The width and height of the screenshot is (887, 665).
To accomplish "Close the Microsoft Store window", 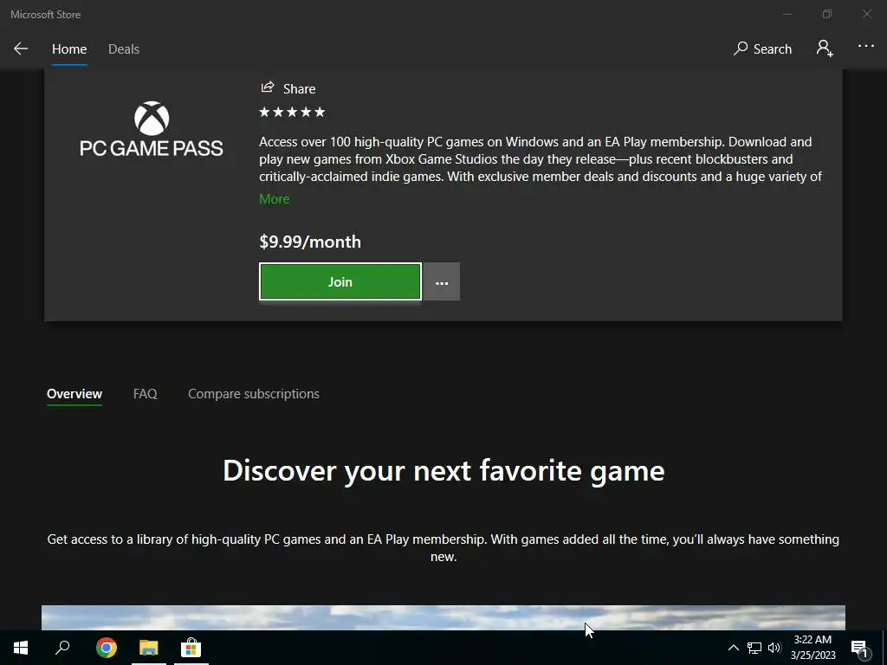I will coord(866,14).
